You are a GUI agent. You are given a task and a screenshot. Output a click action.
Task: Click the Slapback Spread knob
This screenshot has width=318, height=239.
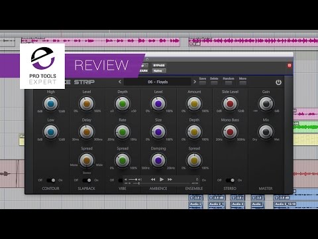coord(87,161)
